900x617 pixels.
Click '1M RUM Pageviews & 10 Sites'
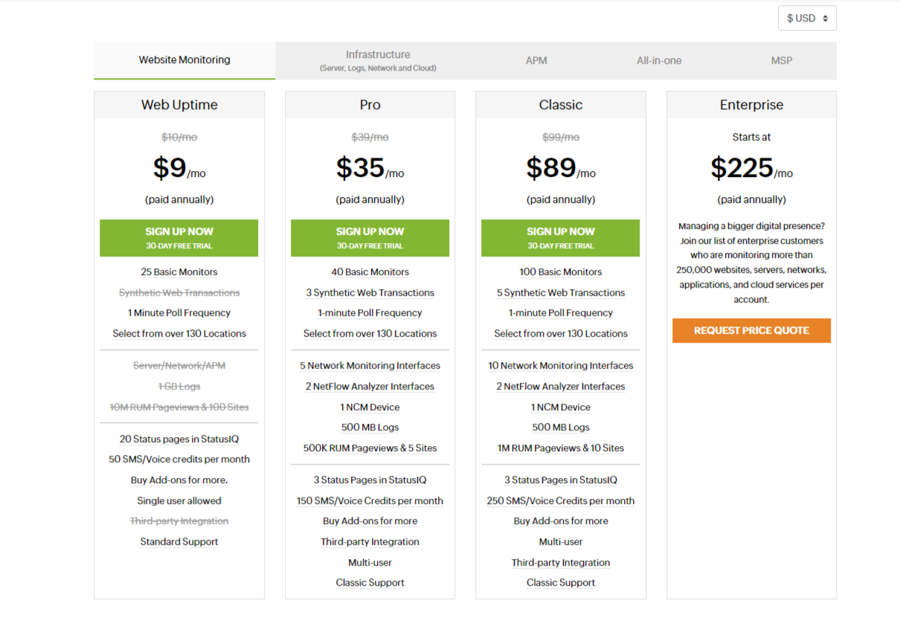tap(561, 448)
